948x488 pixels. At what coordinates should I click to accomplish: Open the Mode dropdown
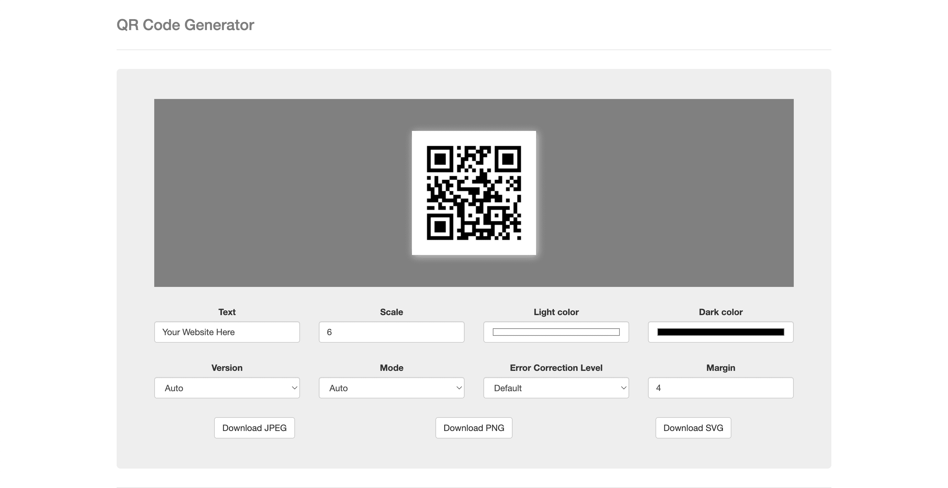(391, 387)
